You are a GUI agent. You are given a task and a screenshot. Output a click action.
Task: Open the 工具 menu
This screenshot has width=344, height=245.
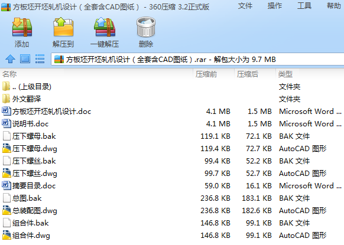(x=304, y=6)
